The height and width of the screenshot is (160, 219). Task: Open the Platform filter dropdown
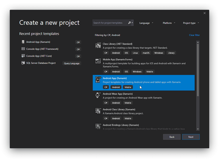169,23
